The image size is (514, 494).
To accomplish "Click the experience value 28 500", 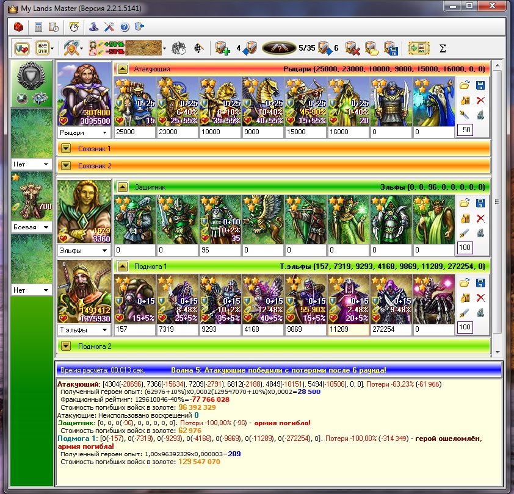I will [309, 392].
